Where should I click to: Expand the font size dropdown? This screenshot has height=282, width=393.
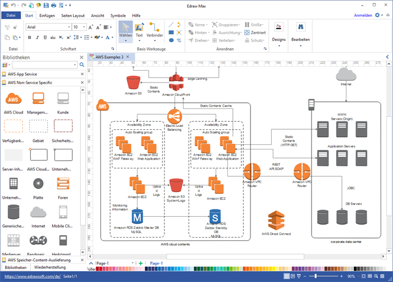coord(84,27)
